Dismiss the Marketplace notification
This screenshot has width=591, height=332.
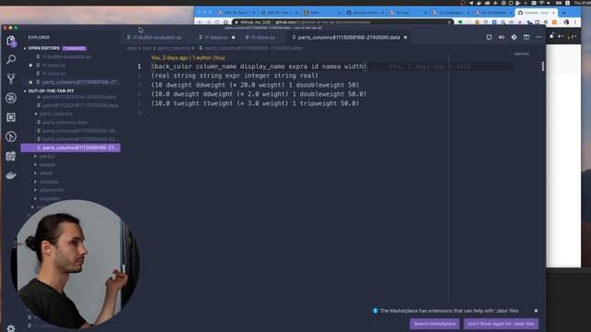536,311
